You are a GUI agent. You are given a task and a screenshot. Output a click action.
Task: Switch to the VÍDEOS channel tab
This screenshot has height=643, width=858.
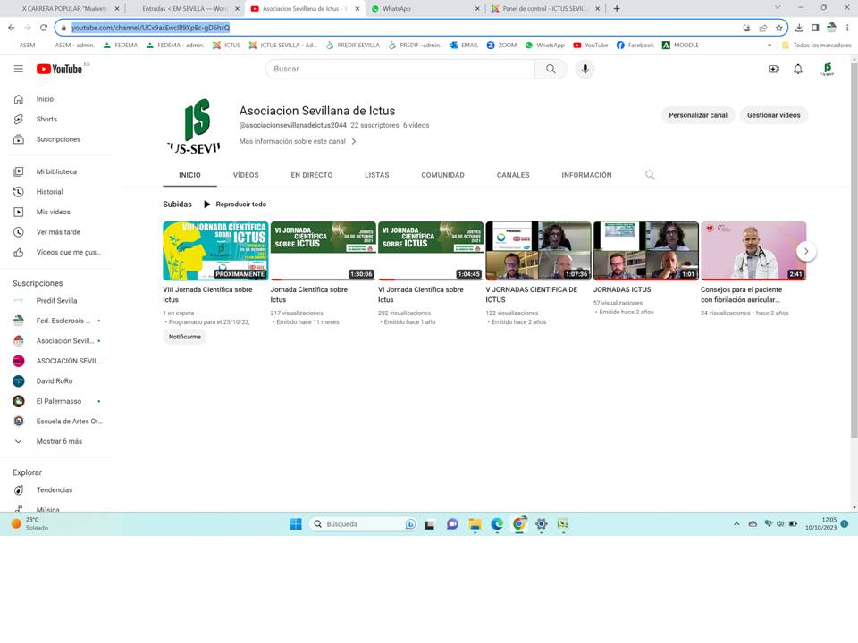(x=246, y=175)
